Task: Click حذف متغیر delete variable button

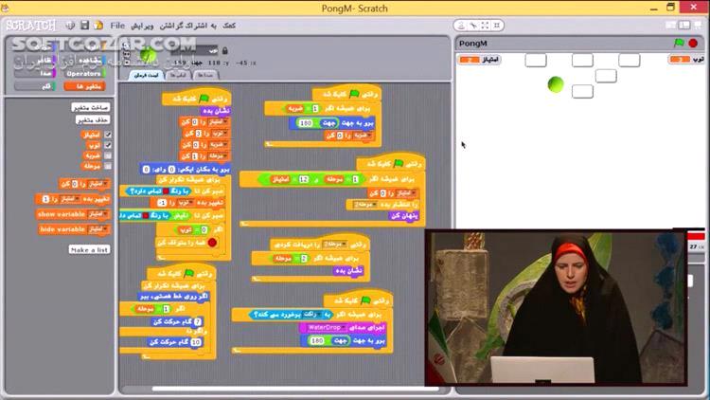Action: click(x=93, y=120)
